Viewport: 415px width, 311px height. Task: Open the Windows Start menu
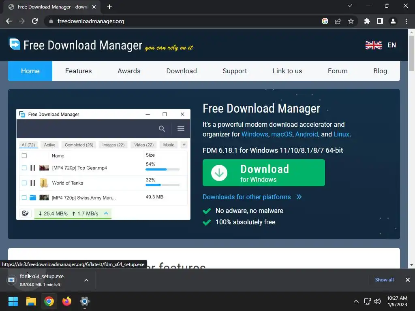pyautogui.click(x=13, y=301)
